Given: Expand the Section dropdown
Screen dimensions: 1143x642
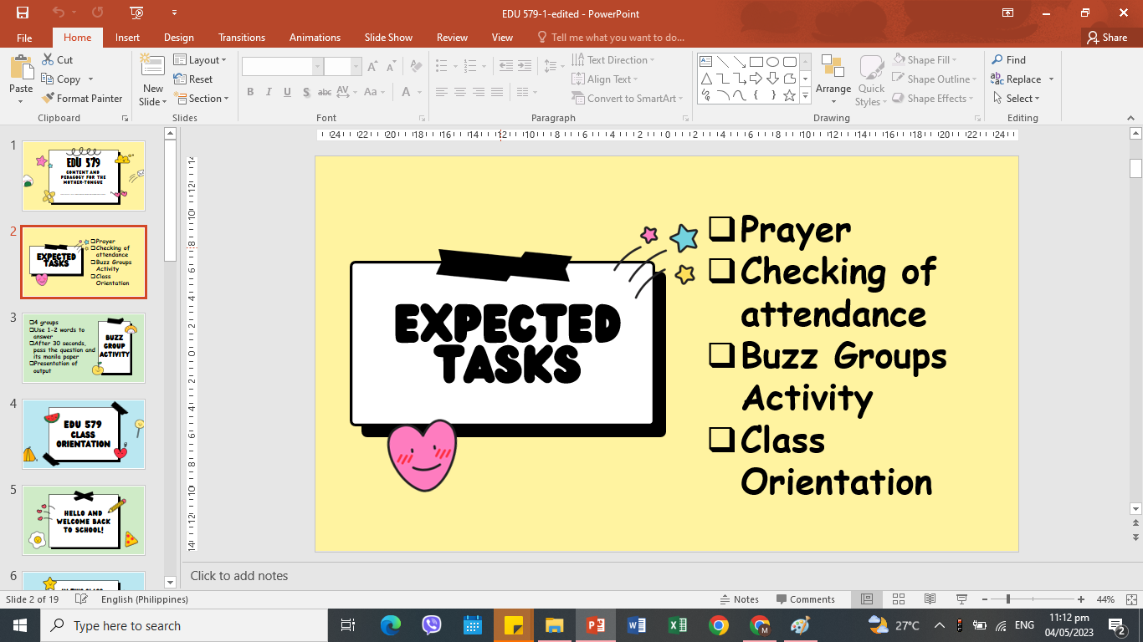Looking at the screenshot, I should (201, 99).
